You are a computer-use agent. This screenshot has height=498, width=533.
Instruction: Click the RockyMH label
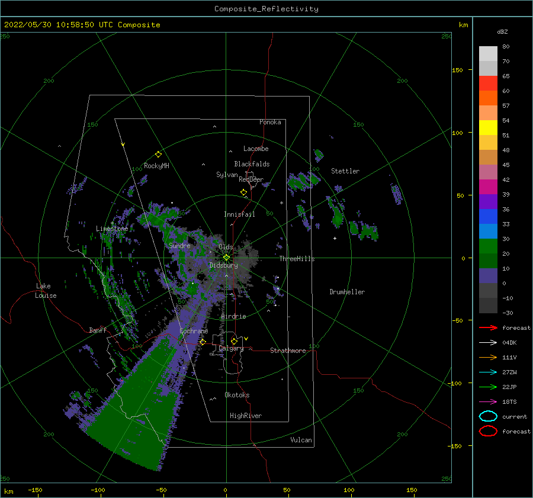click(x=156, y=166)
